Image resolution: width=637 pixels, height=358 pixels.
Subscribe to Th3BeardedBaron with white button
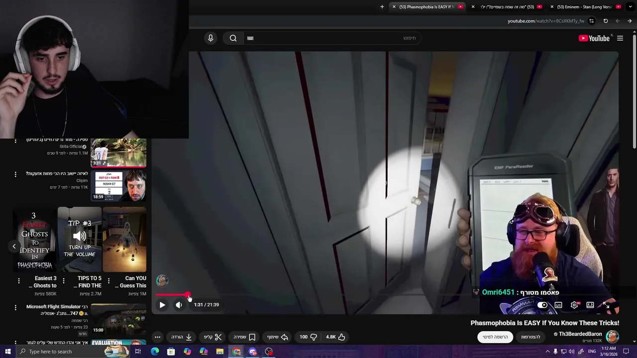click(x=495, y=337)
